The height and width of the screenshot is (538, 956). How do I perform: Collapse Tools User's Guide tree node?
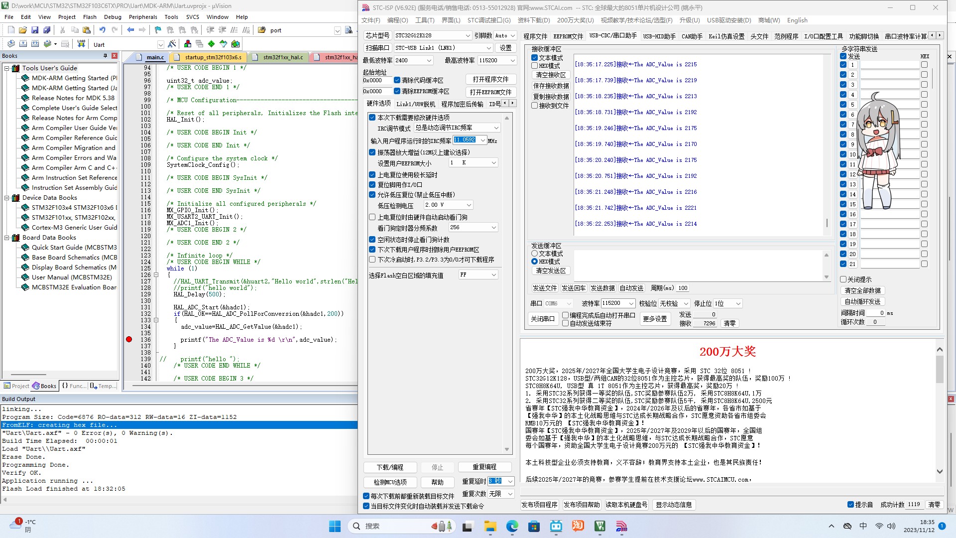tap(7, 68)
